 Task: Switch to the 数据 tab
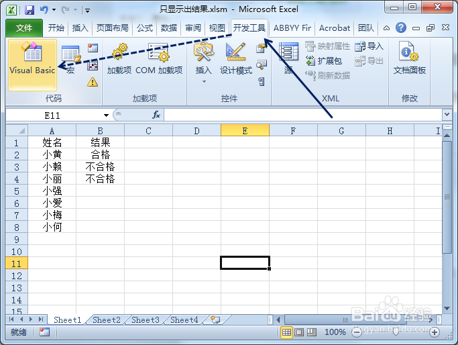click(168, 28)
